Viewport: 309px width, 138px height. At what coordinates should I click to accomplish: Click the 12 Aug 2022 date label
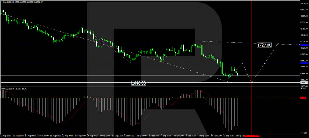(x=5, y=136)
